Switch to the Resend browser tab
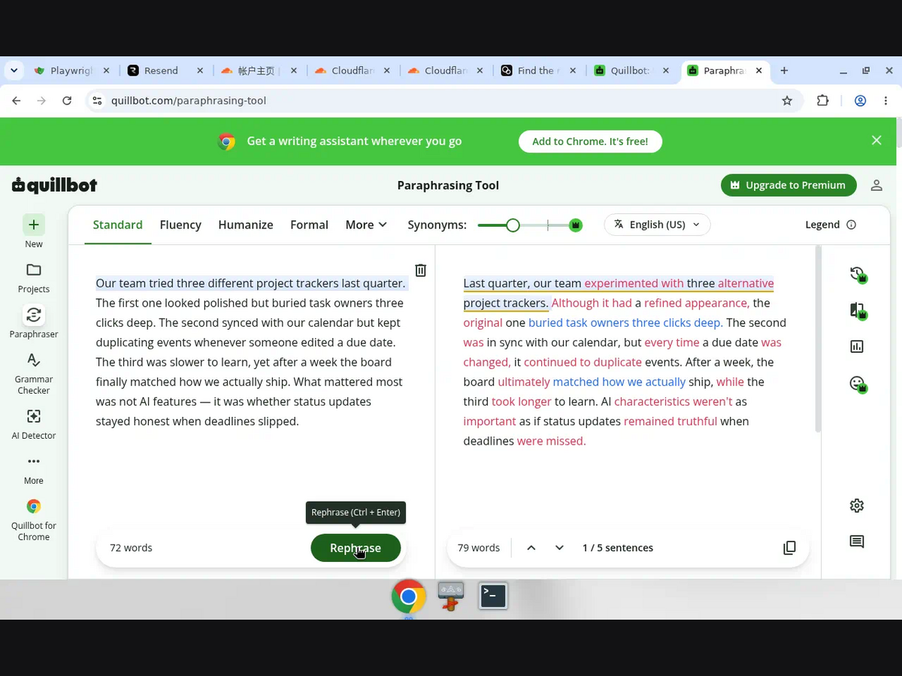This screenshot has width=902, height=676. (x=165, y=71)
